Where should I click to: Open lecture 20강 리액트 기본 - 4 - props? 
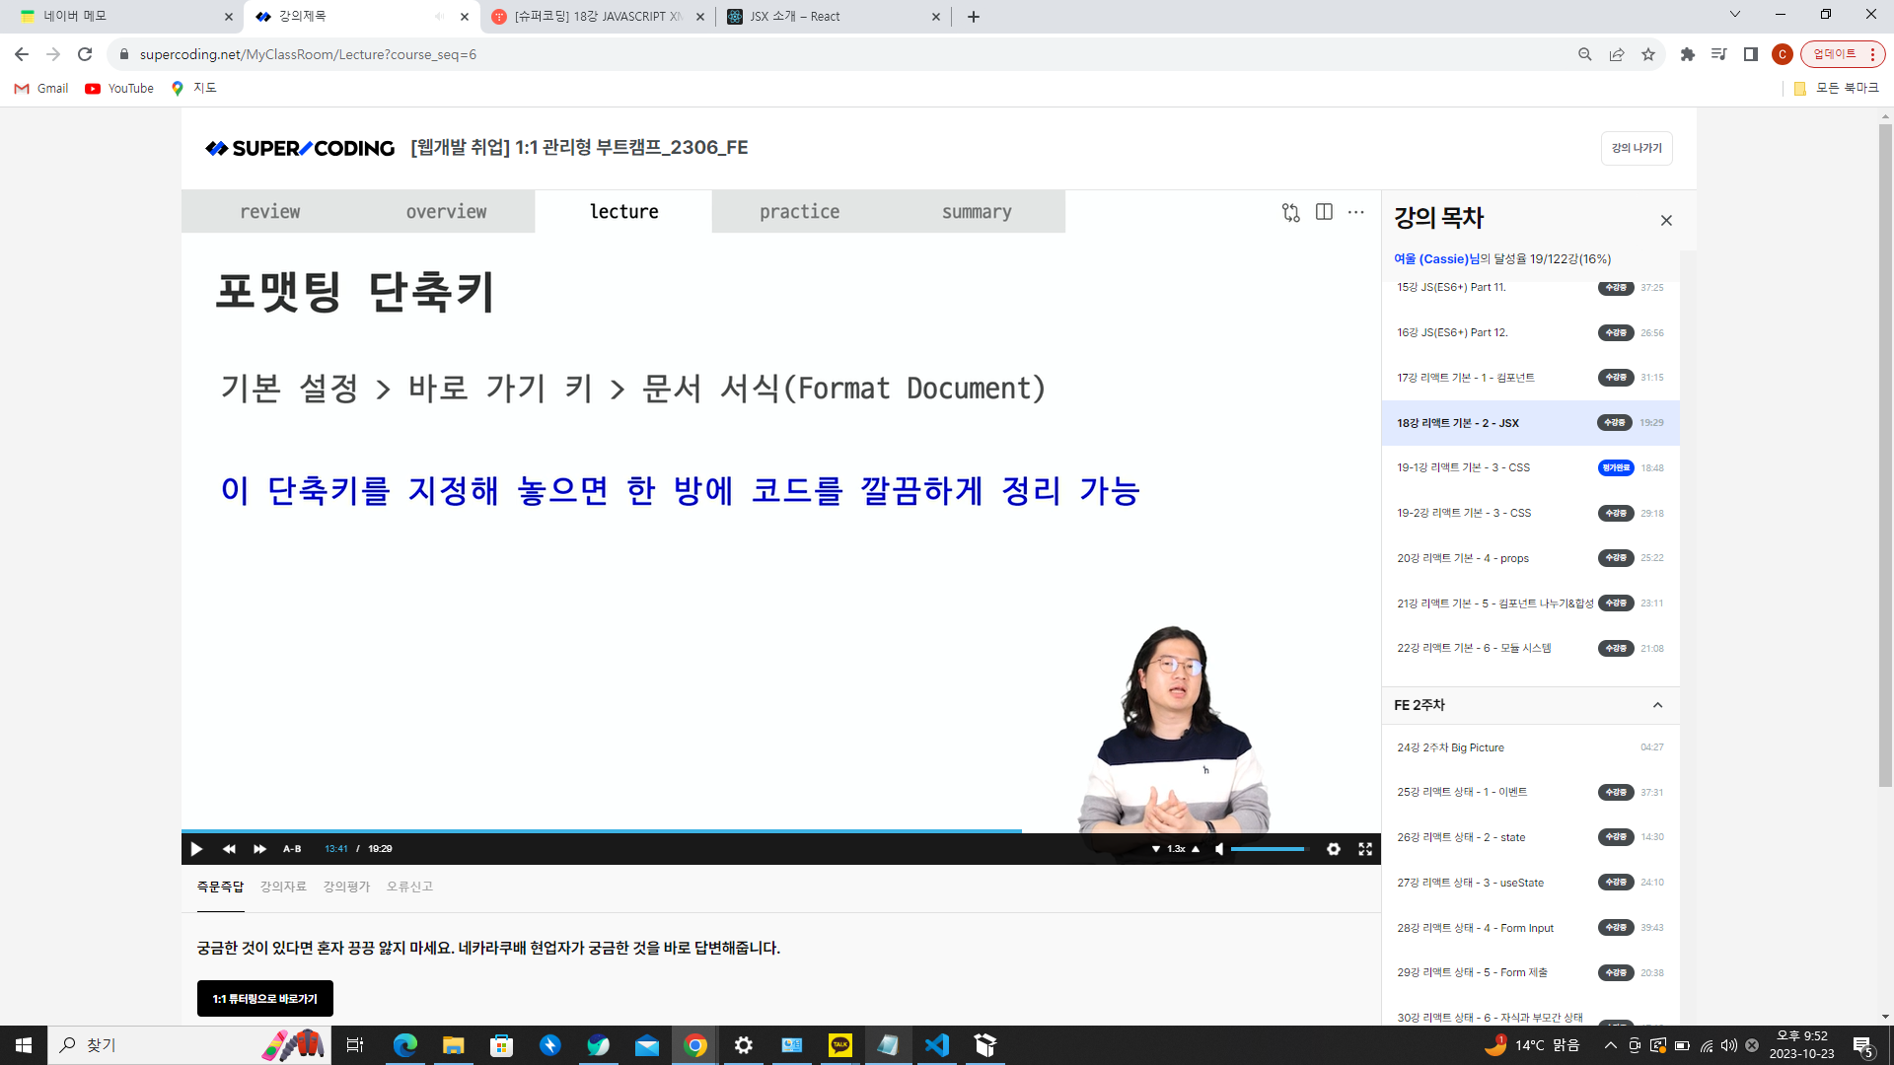pyautogui.click(x=1530, y=558)
